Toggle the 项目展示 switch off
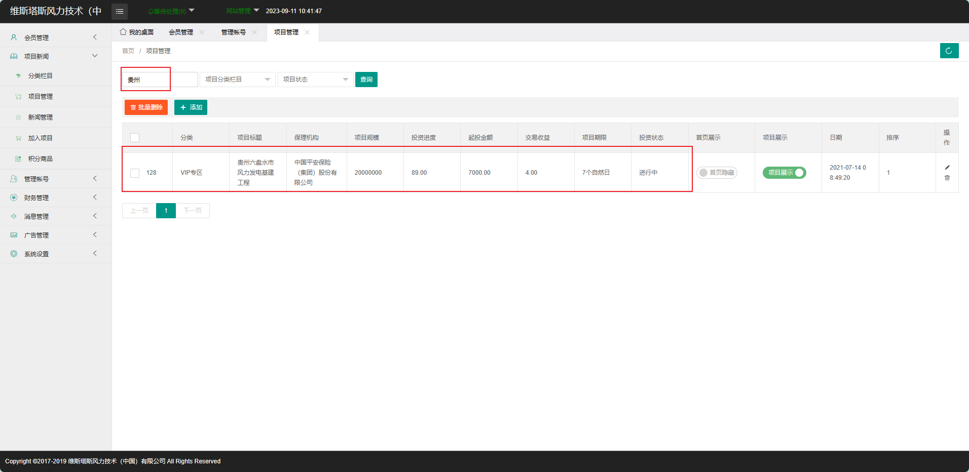Image resolution: width=969 pixels, height=472 pixels. [784, 173]
